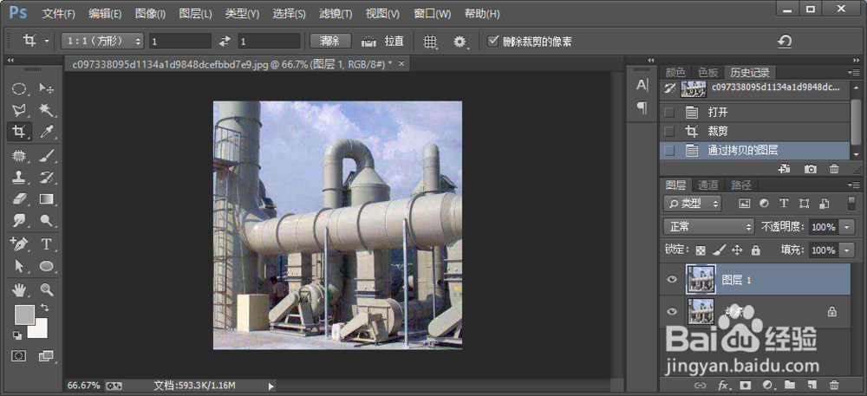The image size is (867, 396).
Task: Open layer filter type dropdown 类型
Action: point(692,204)
